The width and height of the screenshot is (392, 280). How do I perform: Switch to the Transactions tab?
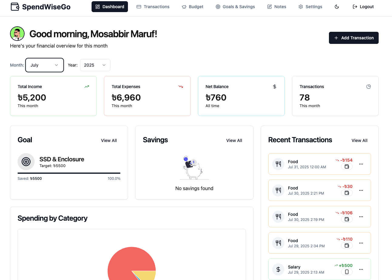[x=153, y=6]
